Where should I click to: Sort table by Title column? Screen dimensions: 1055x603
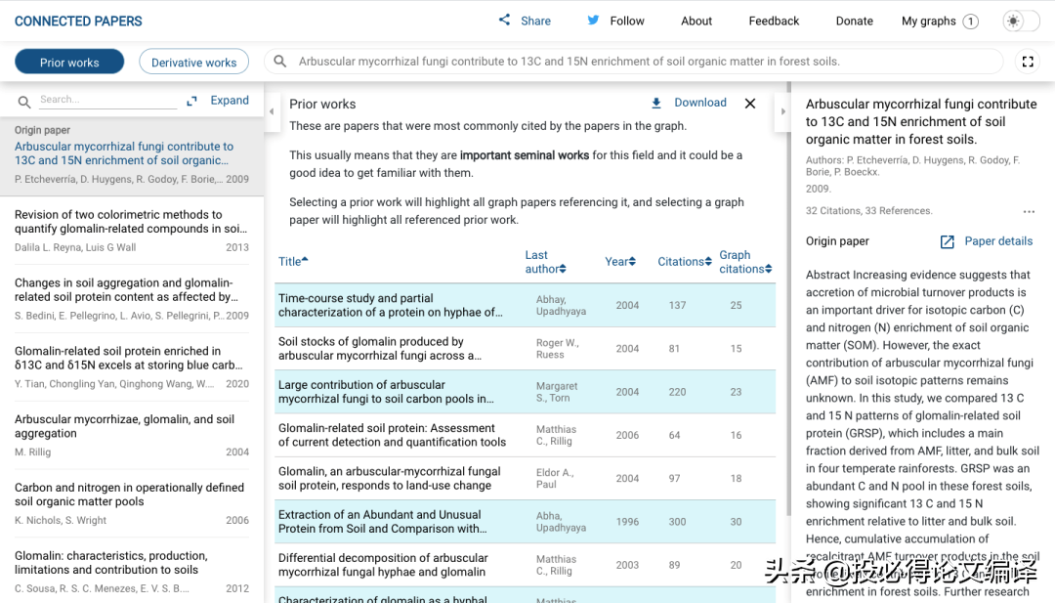pos(293,261)
